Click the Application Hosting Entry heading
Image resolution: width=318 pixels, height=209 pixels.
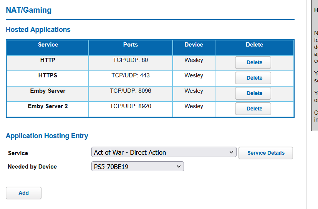click(x=47, y=136)
